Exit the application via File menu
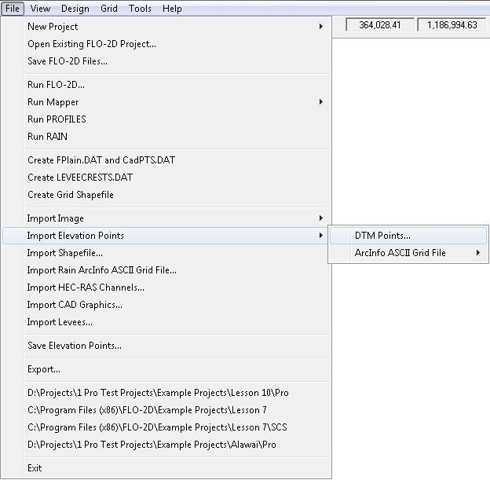The width and height of the screenshot is (490, 480). pyautogui.click(x=35, y=468)
